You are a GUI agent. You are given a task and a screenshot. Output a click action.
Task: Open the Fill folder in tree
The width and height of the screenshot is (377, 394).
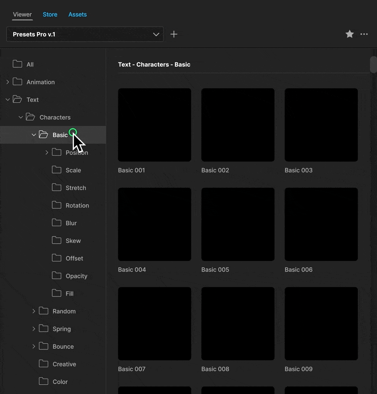tap(56, 293)
